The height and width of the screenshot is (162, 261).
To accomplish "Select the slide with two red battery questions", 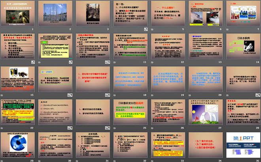I will (93, 79).
